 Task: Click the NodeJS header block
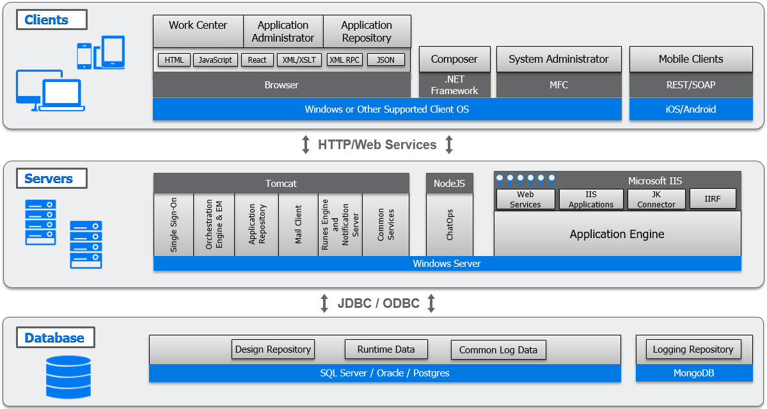[450, 183]
